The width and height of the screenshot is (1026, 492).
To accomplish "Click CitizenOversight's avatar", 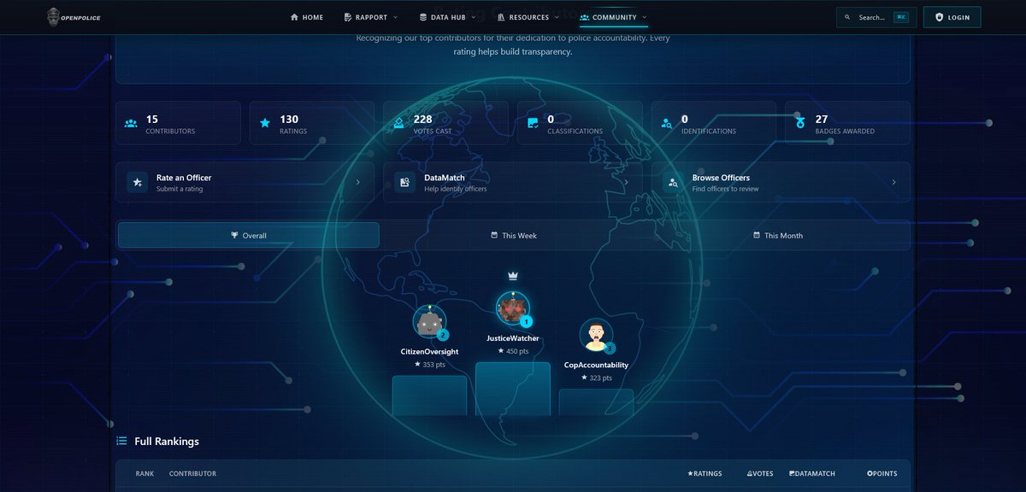I will click(429, 322).
